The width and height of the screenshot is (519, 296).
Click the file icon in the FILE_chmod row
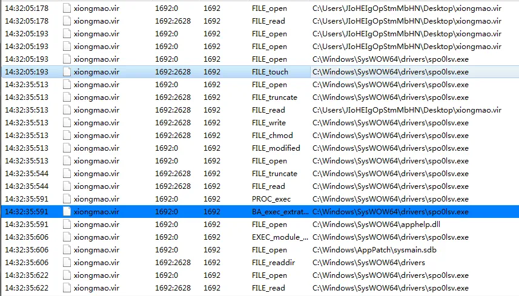[x=67, y=136]
